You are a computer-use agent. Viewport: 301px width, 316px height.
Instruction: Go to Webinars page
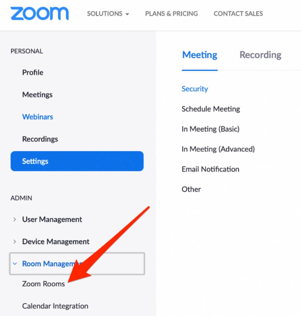pyautogui.click(x=38, y=117)
